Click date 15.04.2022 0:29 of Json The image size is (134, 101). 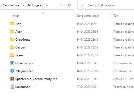tap(87, 24)
